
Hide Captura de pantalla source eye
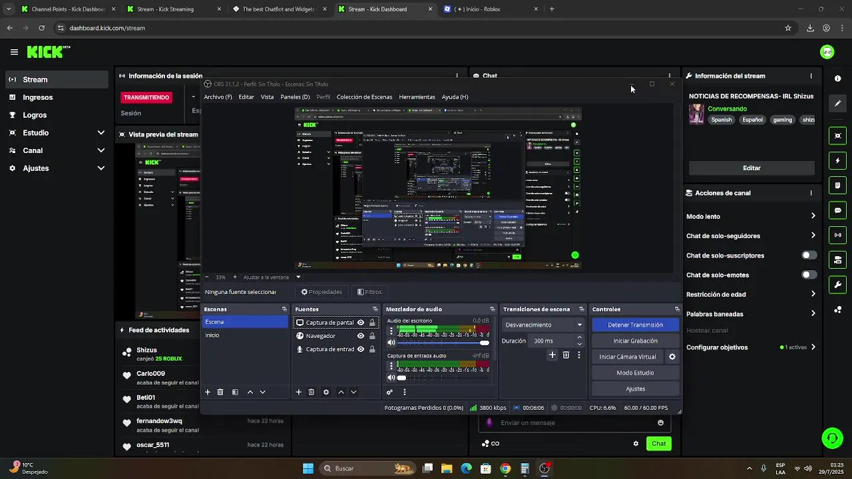click(361, 323)
